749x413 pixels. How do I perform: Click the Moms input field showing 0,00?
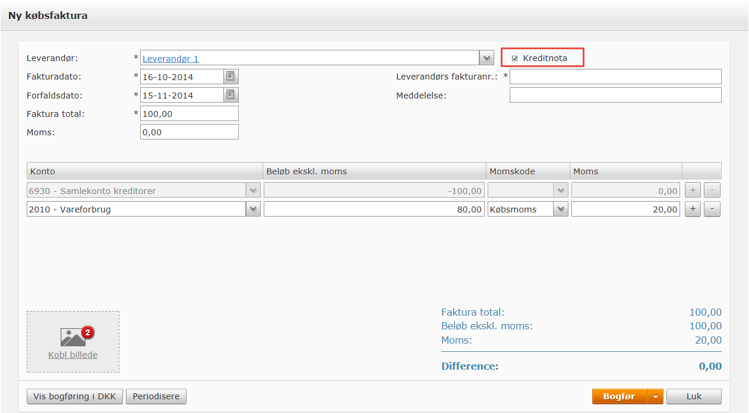tap(189, 132)
